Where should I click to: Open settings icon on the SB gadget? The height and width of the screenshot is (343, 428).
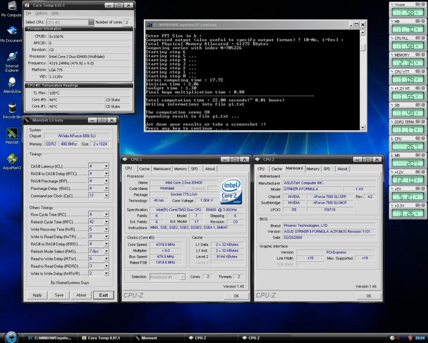pos(417,105)
